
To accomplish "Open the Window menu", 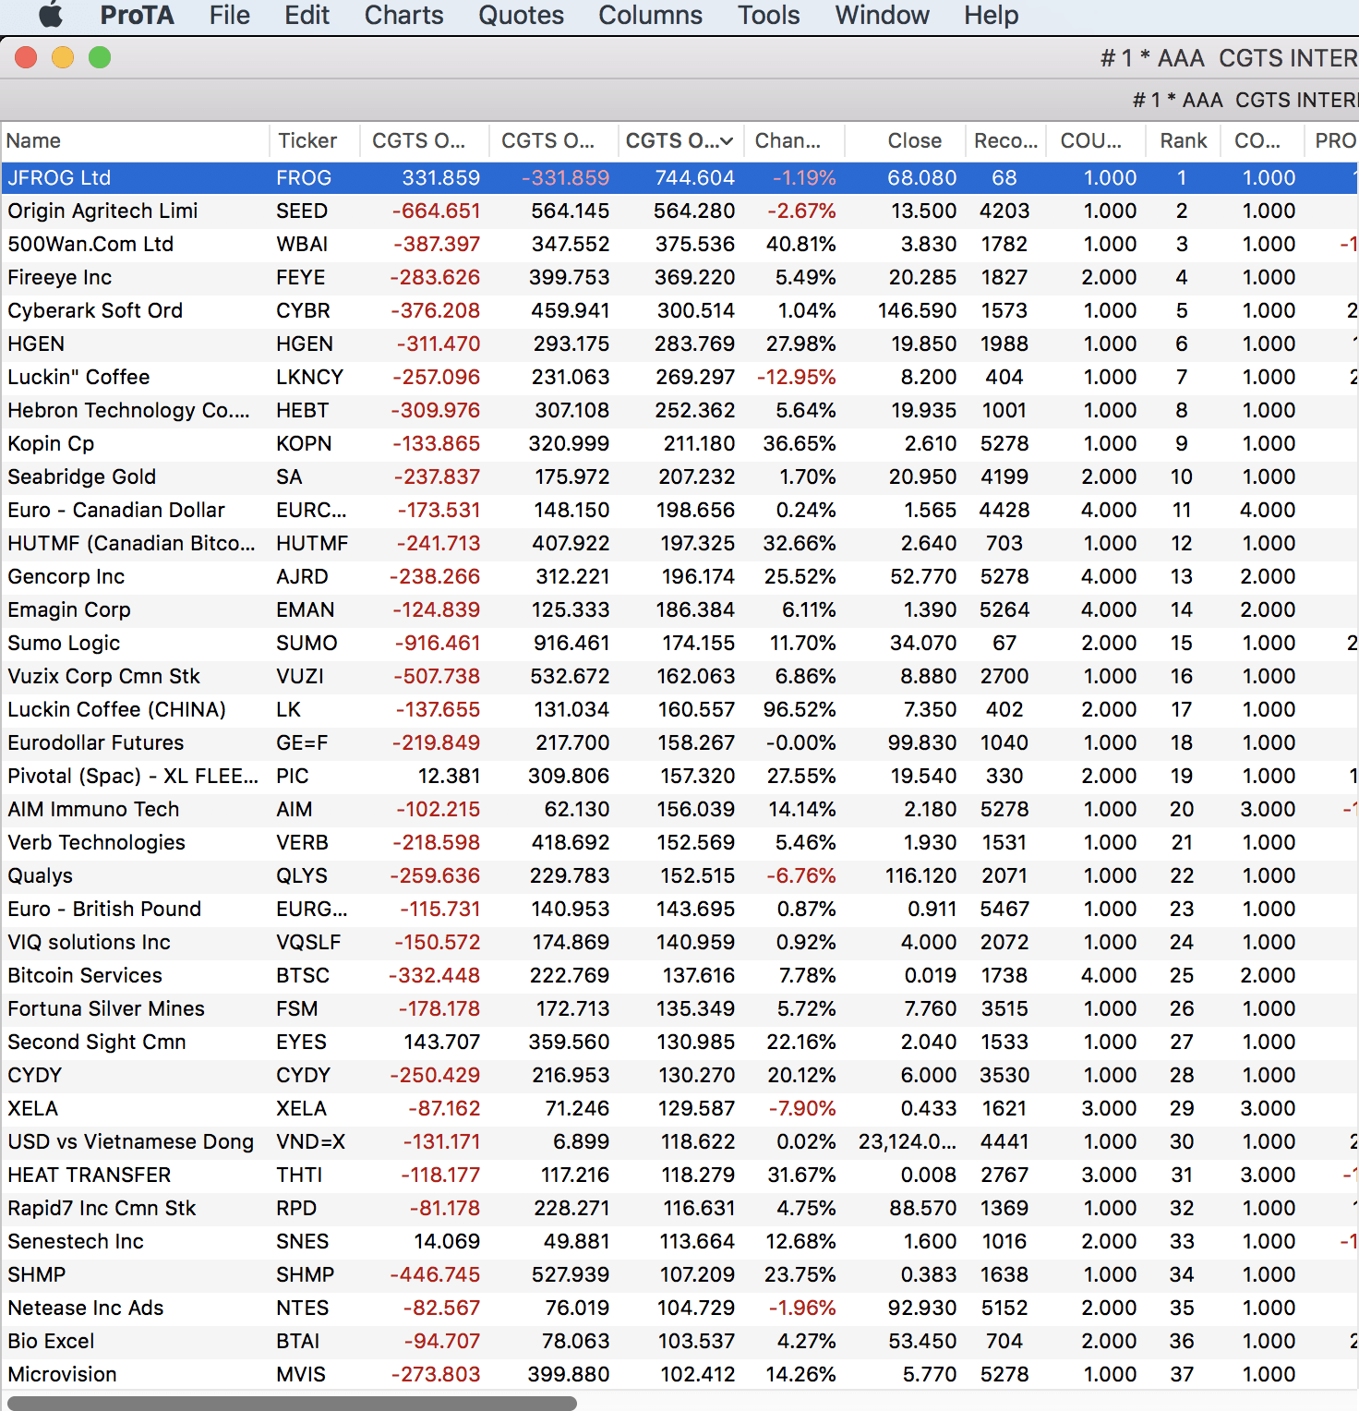I will click(x=882, y=15).
